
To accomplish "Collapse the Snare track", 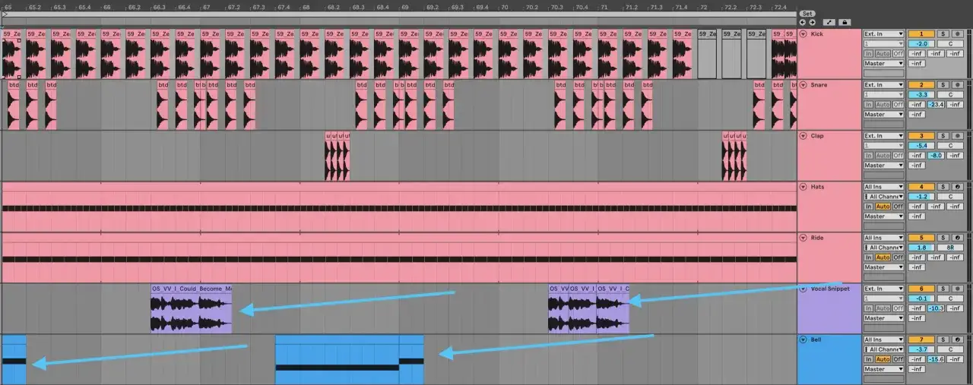I will (x=803, y=85).
